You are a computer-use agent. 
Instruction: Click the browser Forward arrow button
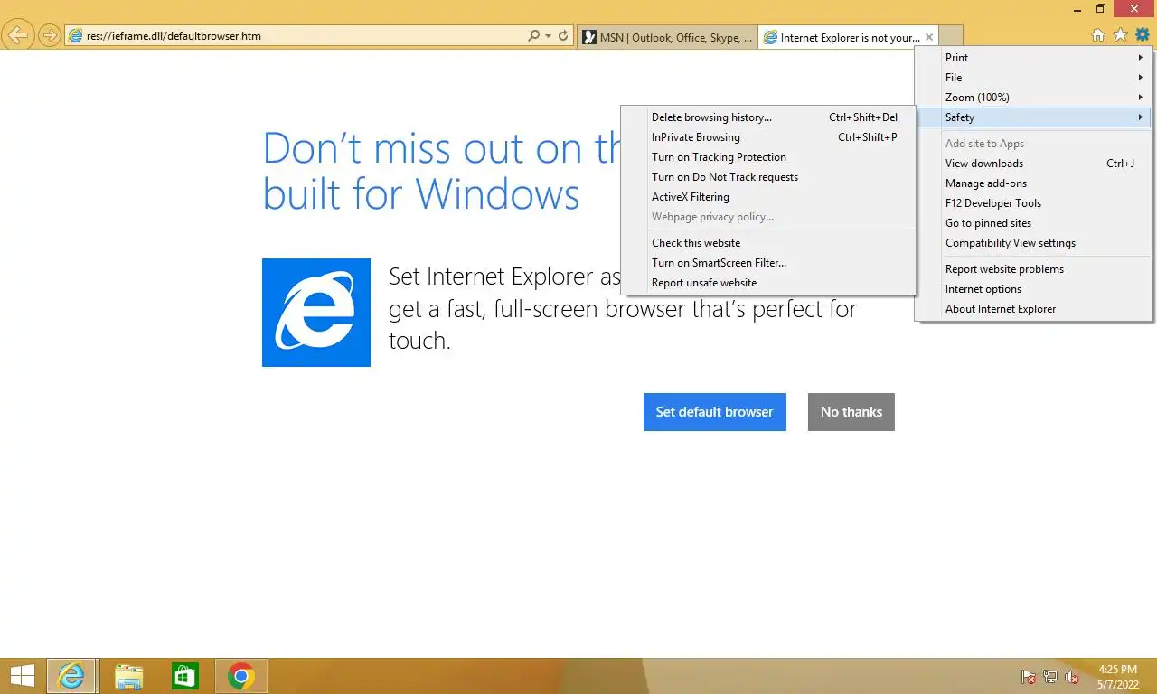[x=50, y=36]
